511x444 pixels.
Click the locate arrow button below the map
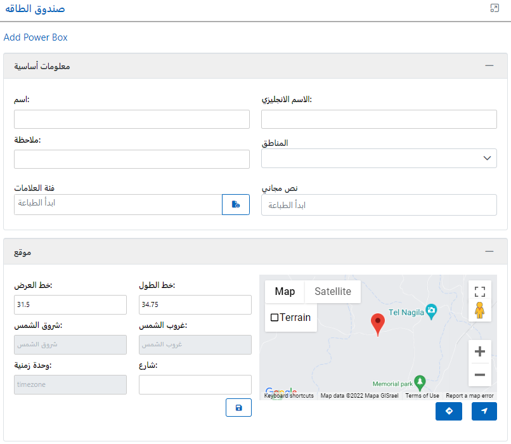click(484, 411)
